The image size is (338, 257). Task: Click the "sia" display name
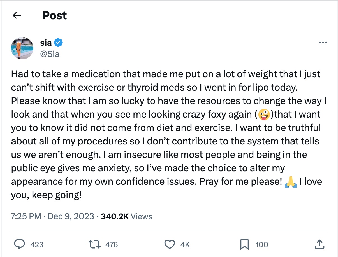click(x=46, y=43)
